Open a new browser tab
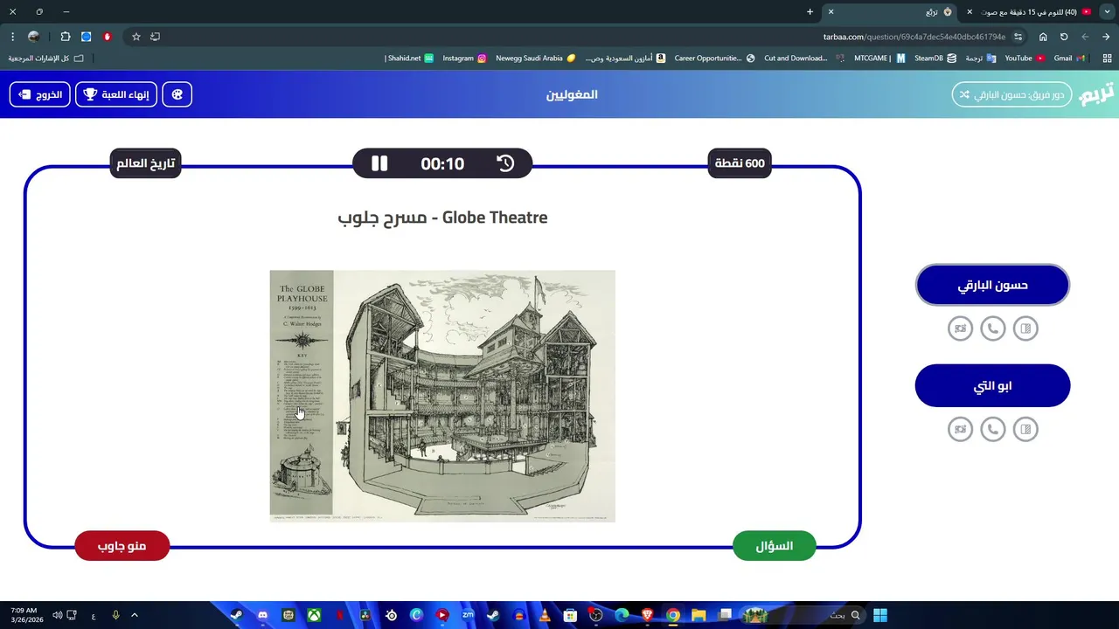The image size is (1119, 629). point(810,12)
